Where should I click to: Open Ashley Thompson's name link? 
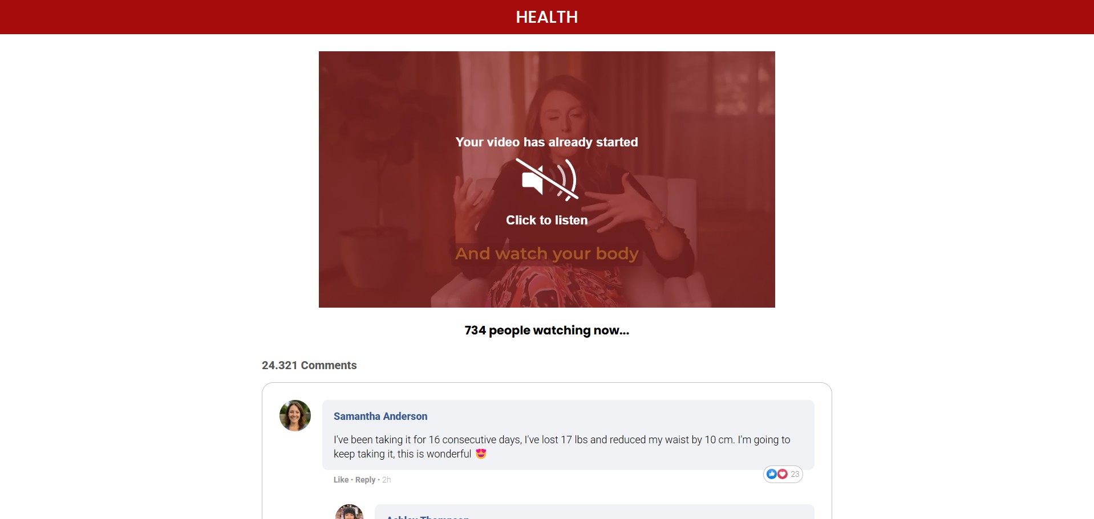pyautogui.click(x=428, y=517)
